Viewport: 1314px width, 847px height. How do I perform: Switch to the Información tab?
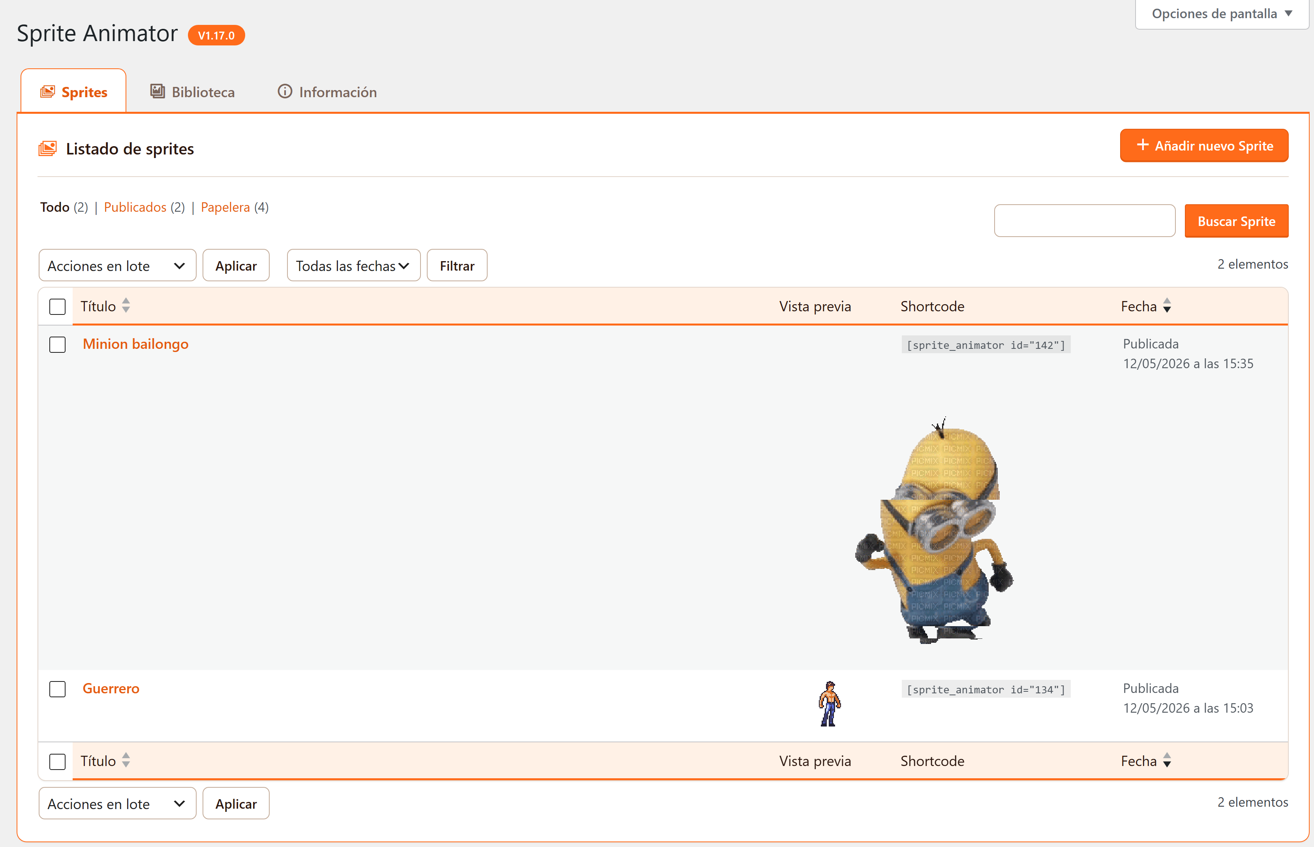pos(328,91)
